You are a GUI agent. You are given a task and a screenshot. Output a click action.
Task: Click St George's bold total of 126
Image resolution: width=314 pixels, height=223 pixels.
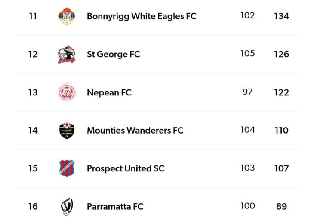tap(281, 55)
